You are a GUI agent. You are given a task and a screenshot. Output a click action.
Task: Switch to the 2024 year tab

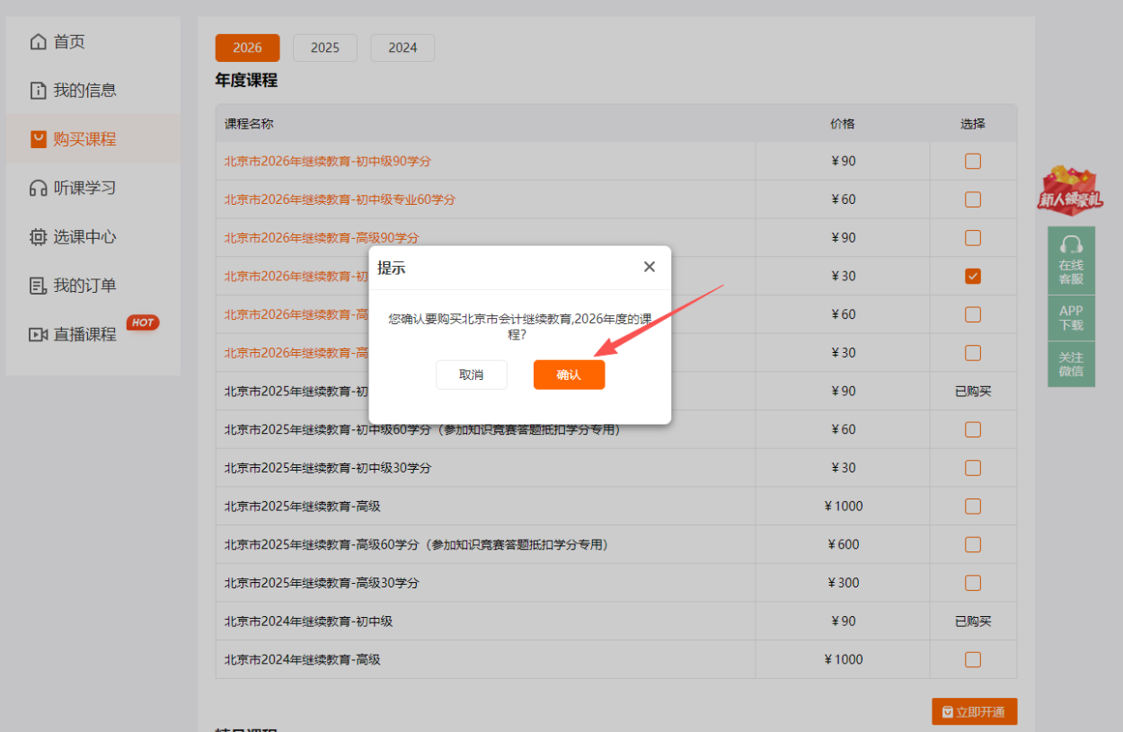[x=402, y=48]
